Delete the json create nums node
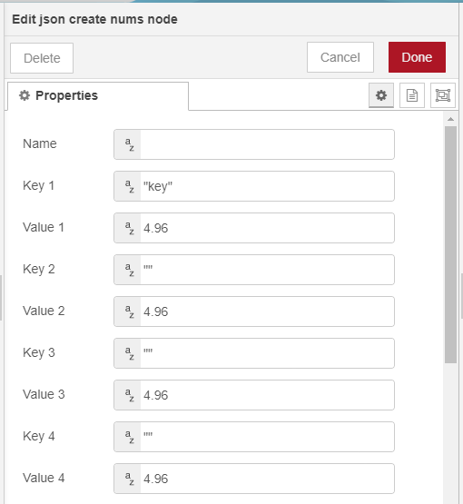The width and height of the screenshot is (463, 504). pyautogui.click(x=42, y=58)
